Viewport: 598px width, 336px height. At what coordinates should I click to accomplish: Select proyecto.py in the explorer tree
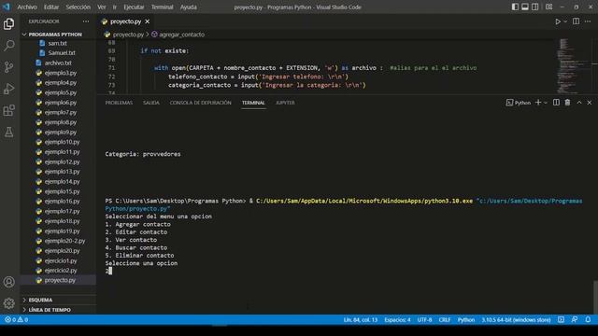(x=60, y=280)
